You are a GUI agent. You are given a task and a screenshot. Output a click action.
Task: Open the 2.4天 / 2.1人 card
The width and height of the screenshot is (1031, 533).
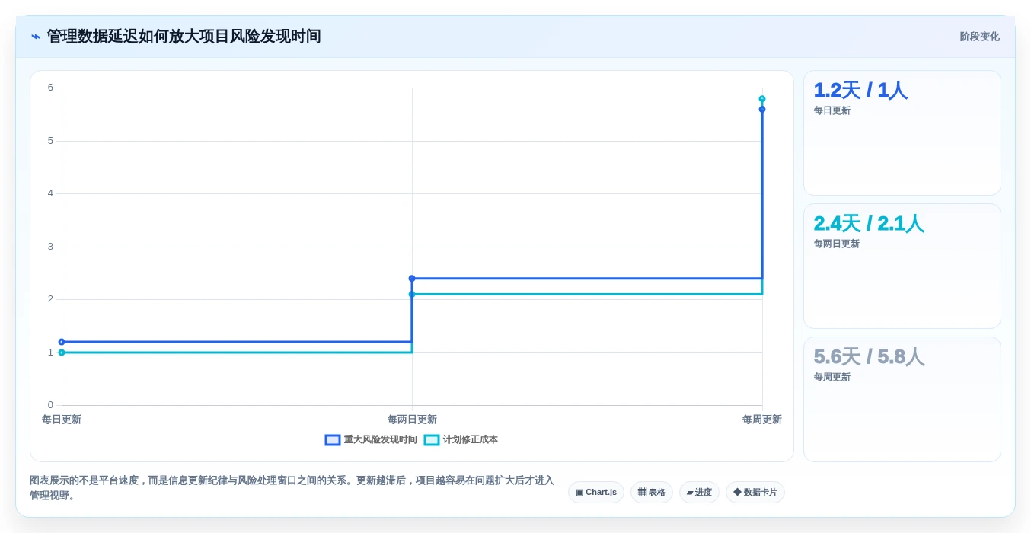(x=902, y=266)
